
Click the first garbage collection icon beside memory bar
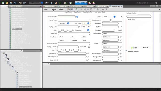click(x=90, y=3)
